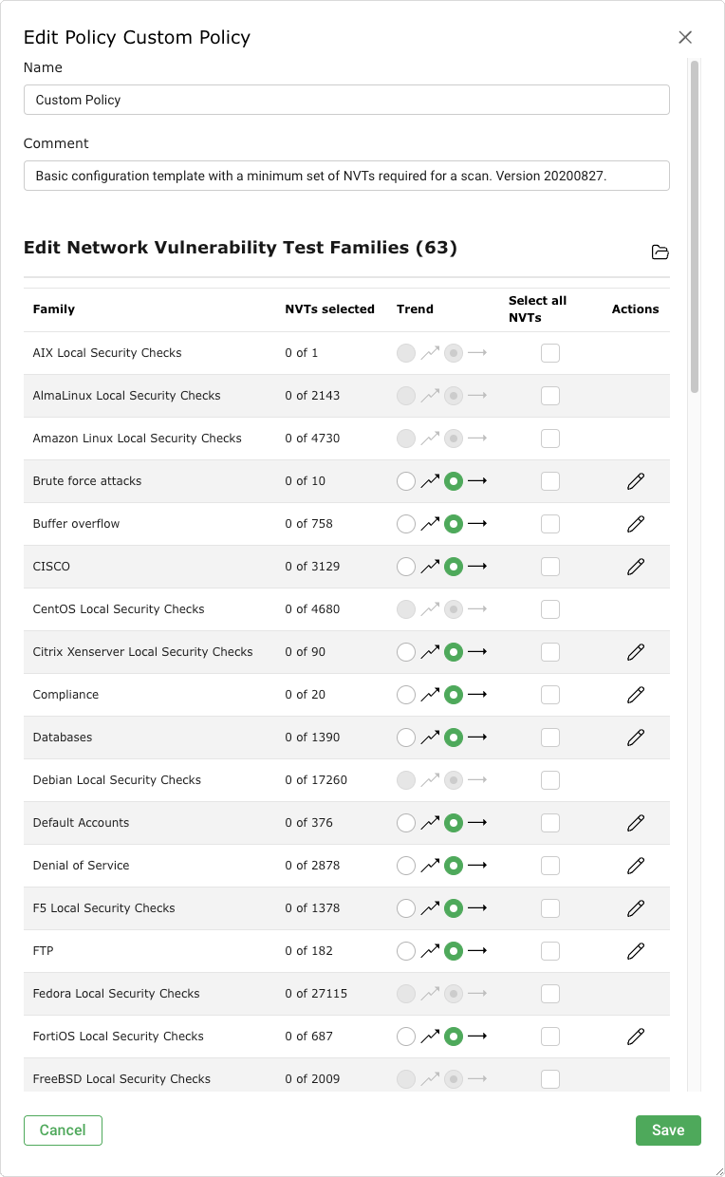Viewport: 725px width, 1177px height.
Task: Set dynamic trend for FortiOS Local Security Checks
Action: 406,1037
